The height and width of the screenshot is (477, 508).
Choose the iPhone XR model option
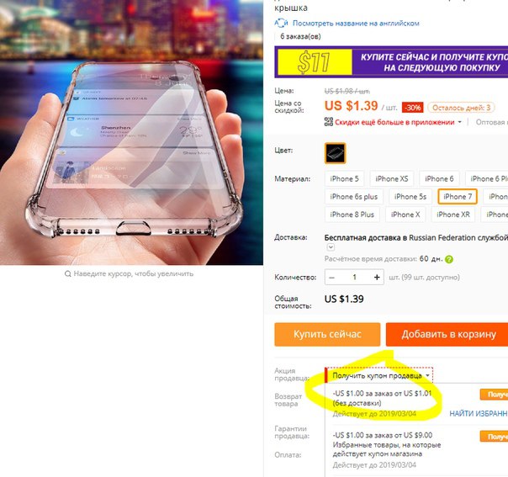click(453, 215)
